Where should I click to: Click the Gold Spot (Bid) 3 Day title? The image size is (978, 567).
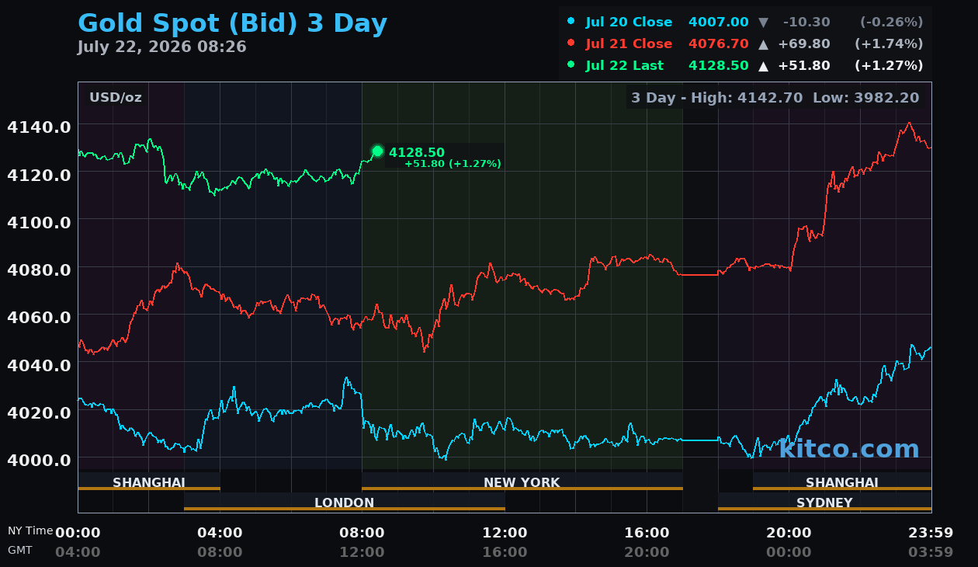232,23
